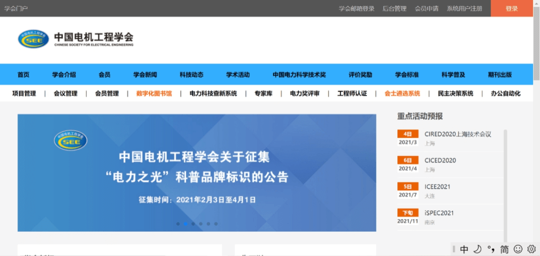Open the 专家库 link
The image size is (540, 256).
click(x=263, y=93)
